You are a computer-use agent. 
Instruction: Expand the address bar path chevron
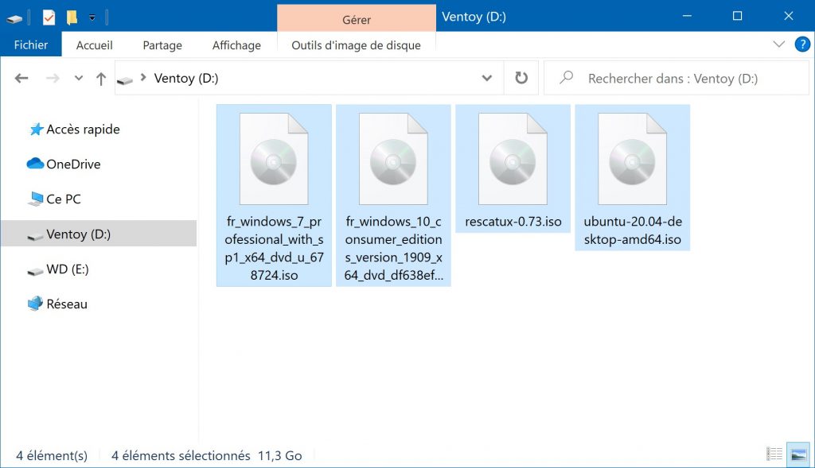point(143,78)
